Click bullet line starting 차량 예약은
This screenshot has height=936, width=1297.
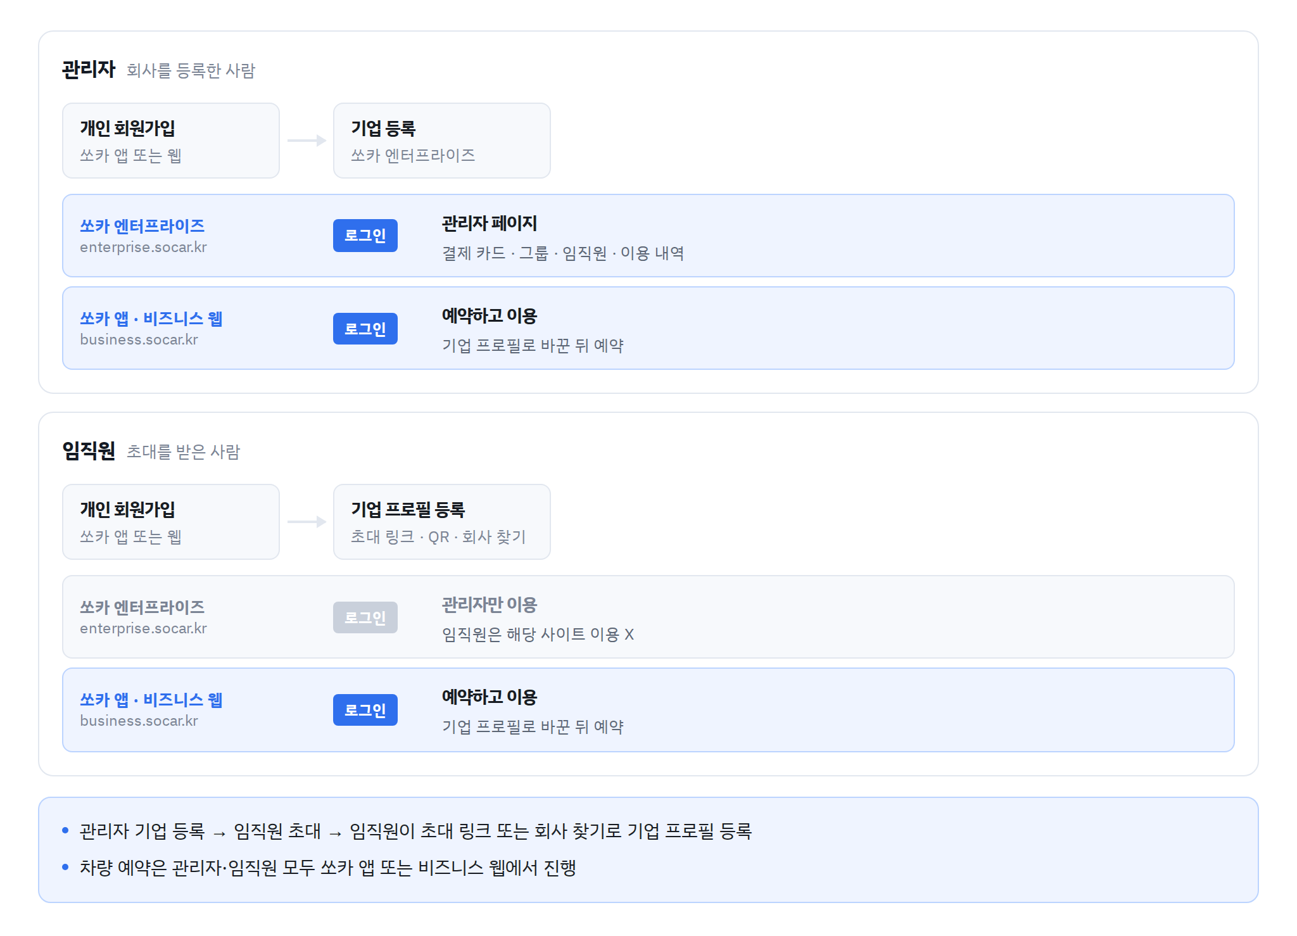tap(328, 868)
